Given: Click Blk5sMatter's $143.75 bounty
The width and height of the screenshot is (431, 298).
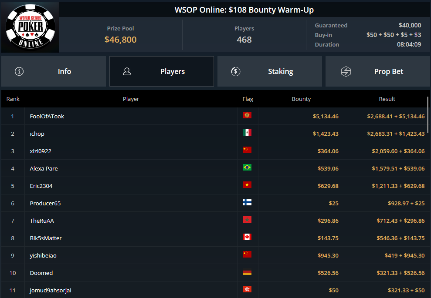Looking at the screenshot, I should pyautogui.click(x=328, y=238).
